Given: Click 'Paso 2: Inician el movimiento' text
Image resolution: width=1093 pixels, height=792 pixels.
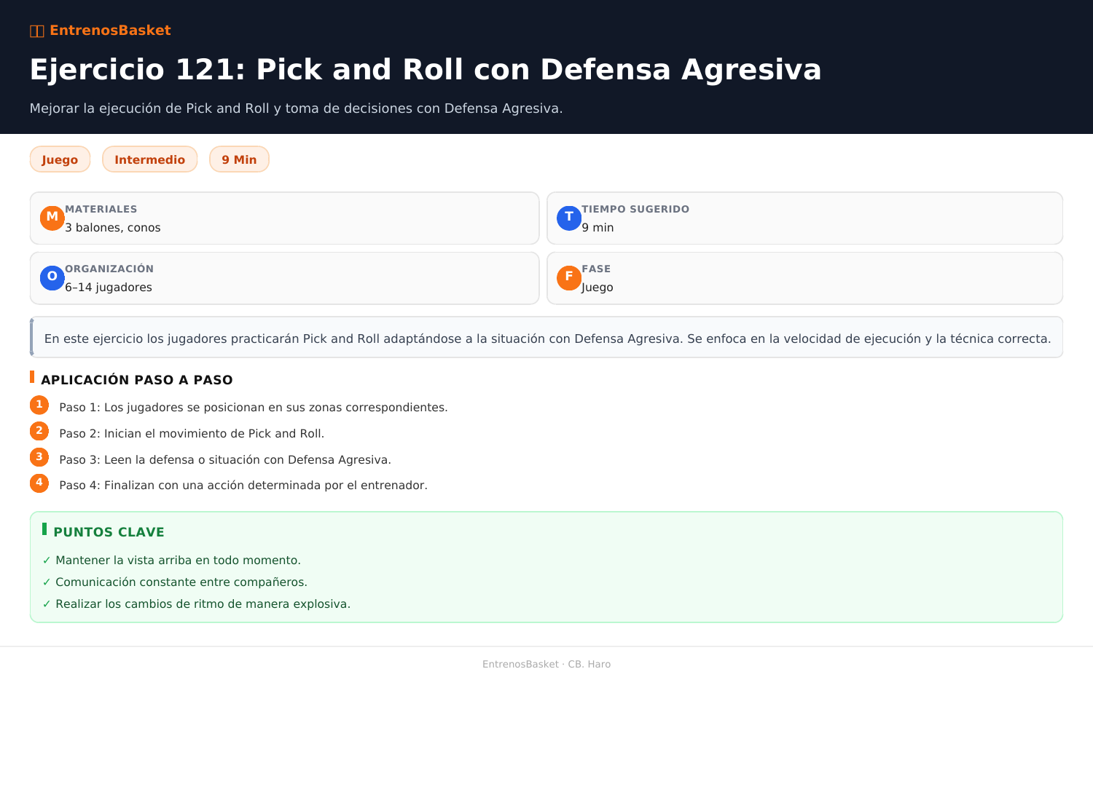Looking at the screenshot, I should coord(192,434).
